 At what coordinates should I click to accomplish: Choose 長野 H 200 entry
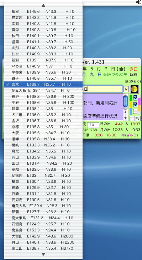coord(43,96)
